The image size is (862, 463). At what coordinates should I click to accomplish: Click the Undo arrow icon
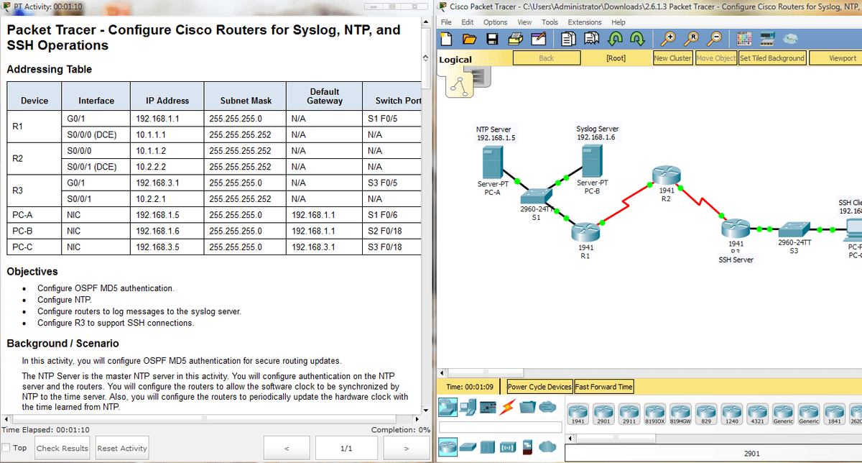click(x=615, y=39)
